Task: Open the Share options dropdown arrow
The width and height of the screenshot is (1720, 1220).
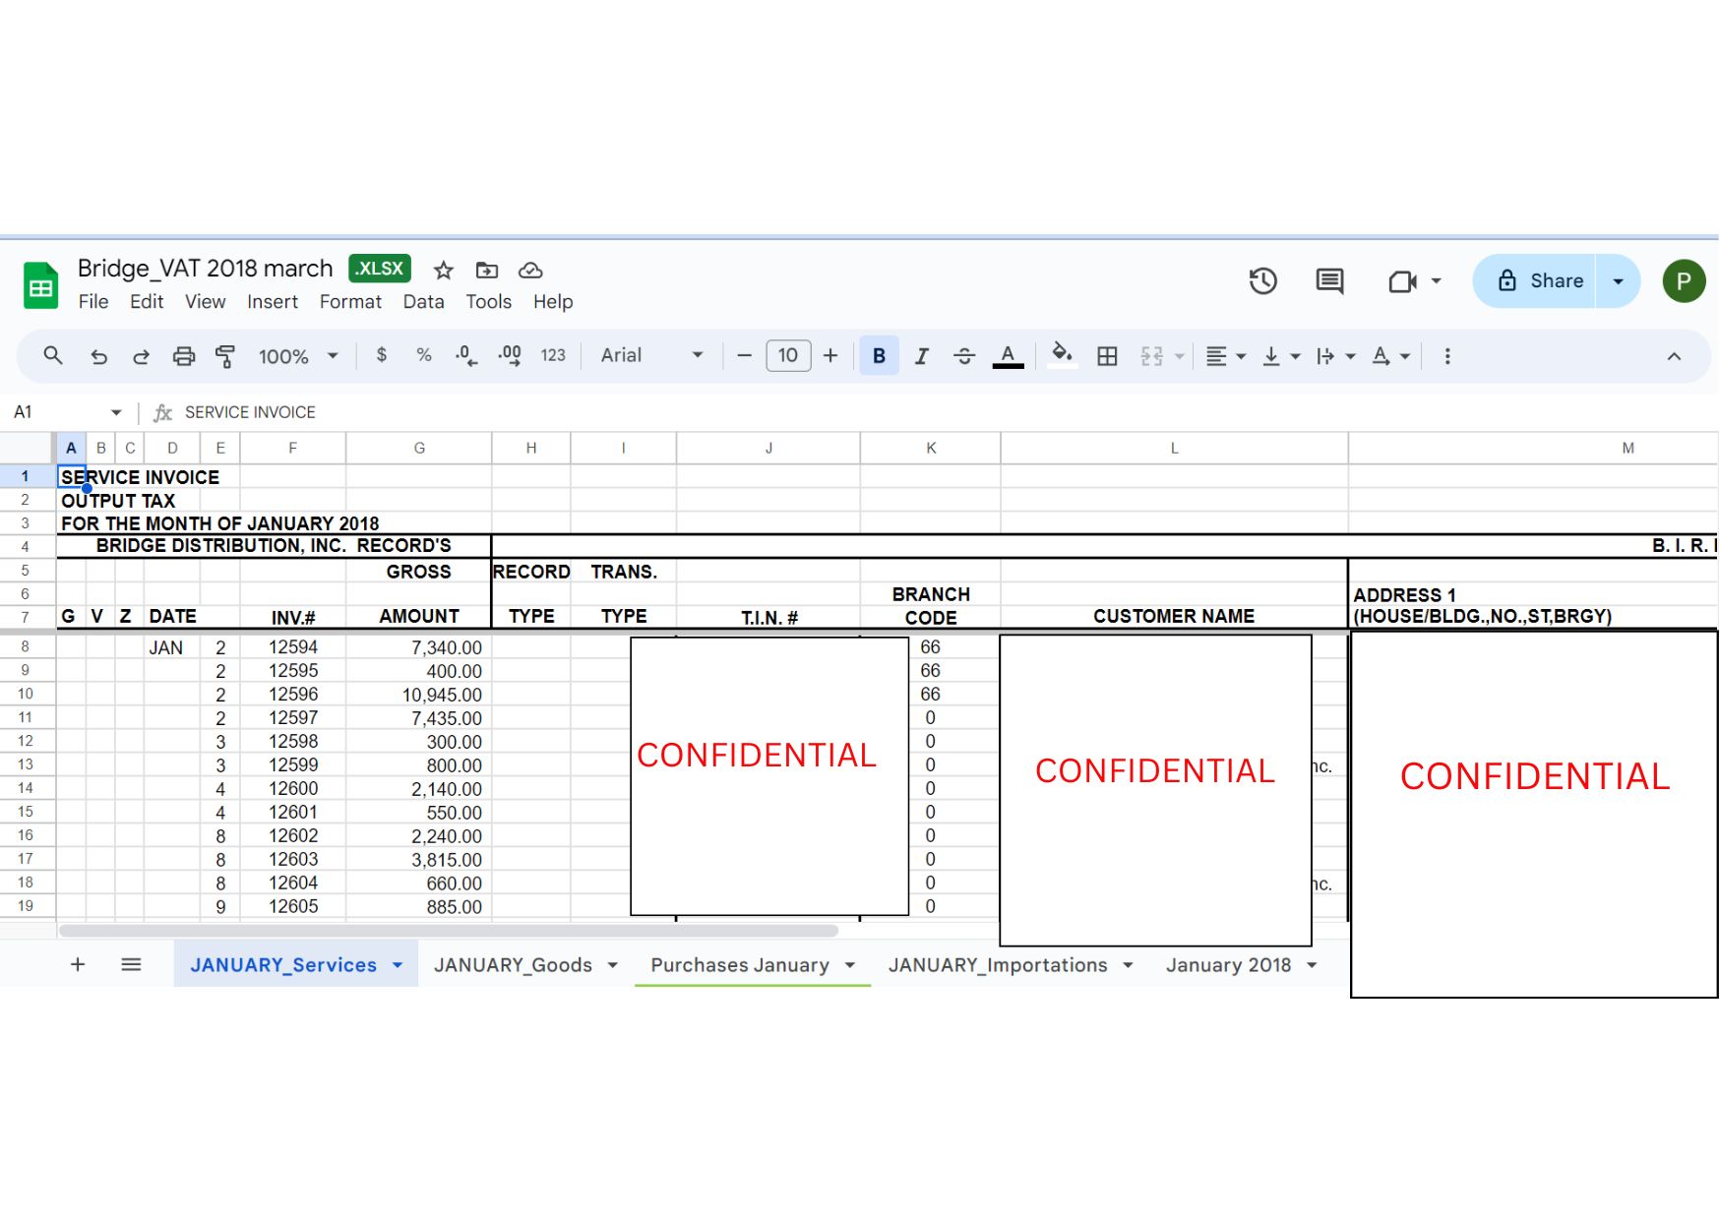Action: pos(1618,281)
